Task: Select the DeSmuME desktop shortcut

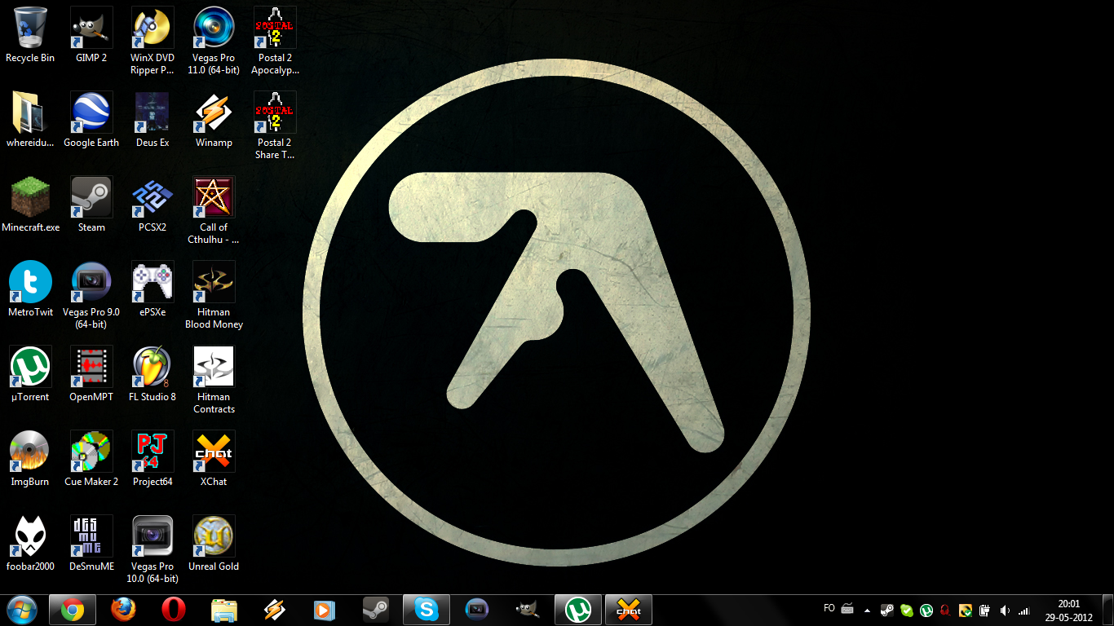Action: pos(91,544)
